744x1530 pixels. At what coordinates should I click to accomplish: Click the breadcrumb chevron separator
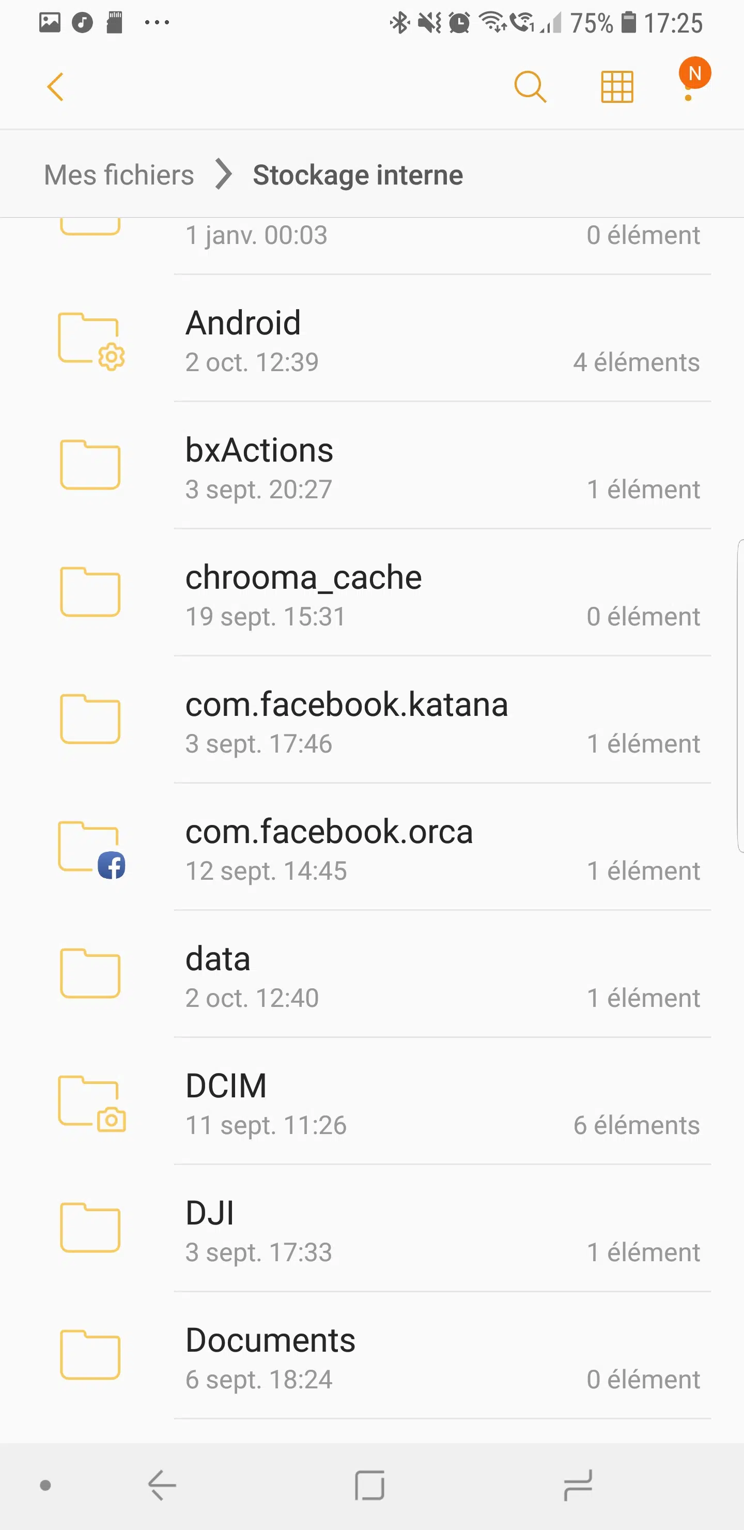(223, 175)
